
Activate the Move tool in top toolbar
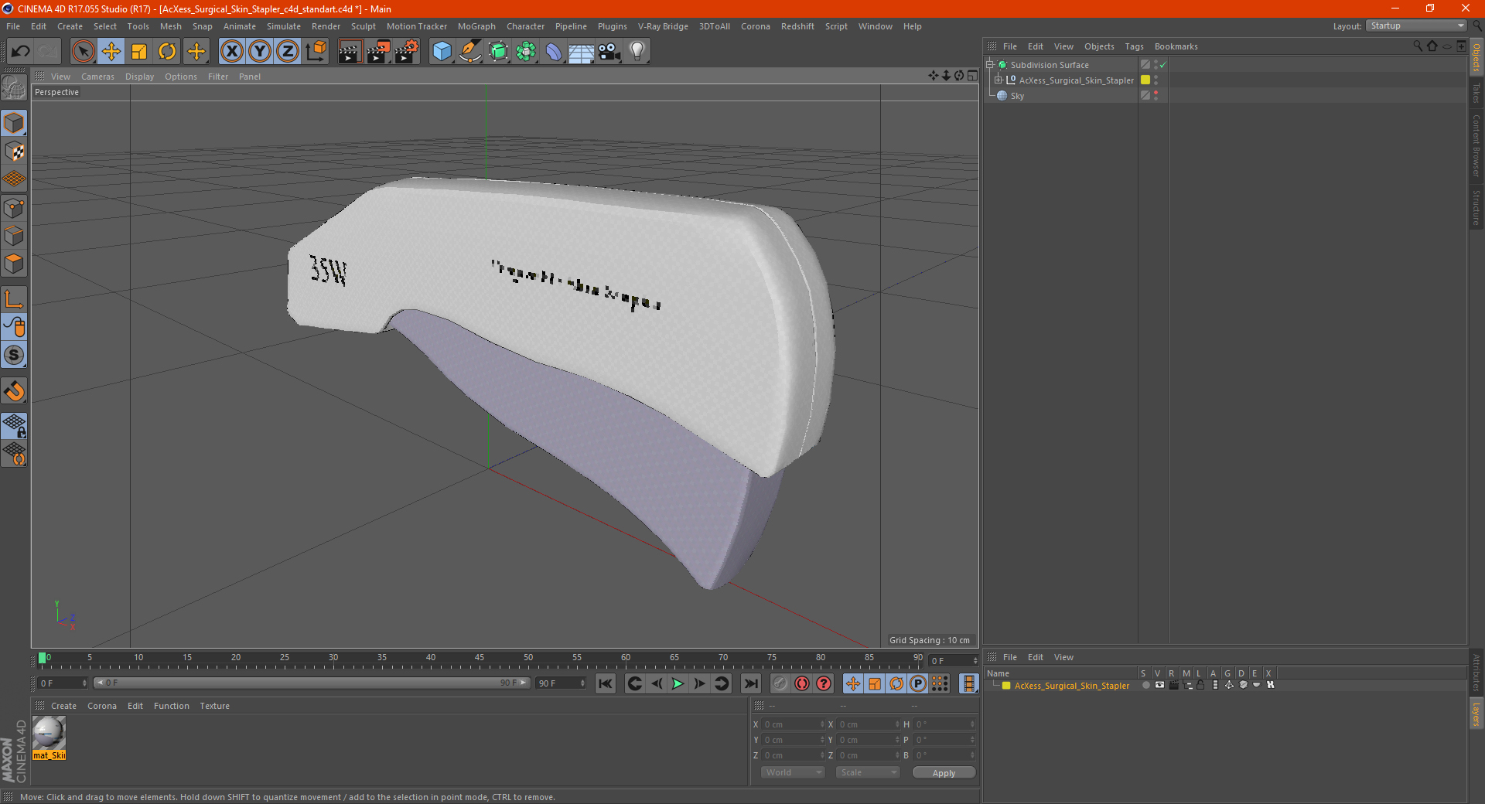click(111, 52)
